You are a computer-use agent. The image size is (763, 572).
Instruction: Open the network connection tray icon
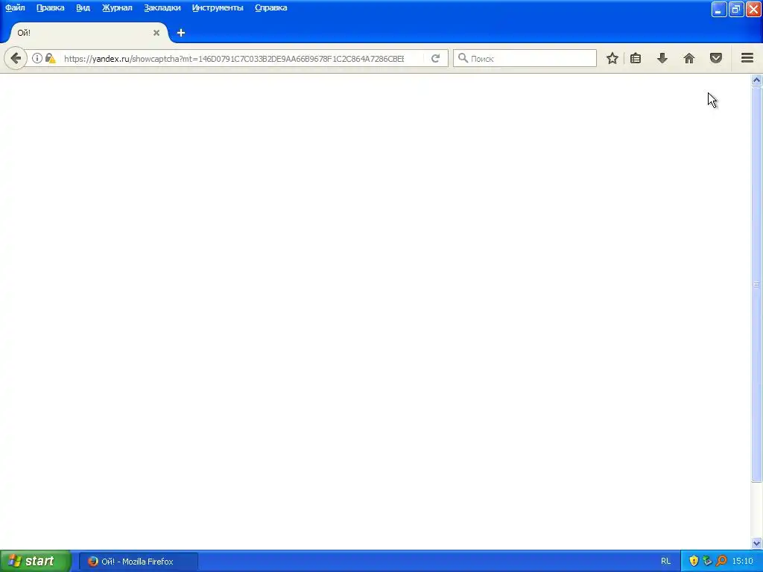tap(708, 562)
